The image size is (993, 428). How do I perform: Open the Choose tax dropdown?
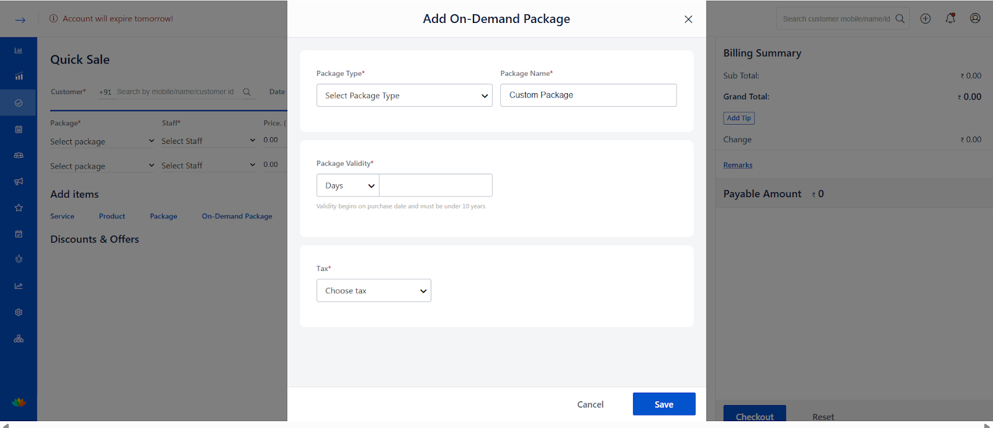coord(374,290)
